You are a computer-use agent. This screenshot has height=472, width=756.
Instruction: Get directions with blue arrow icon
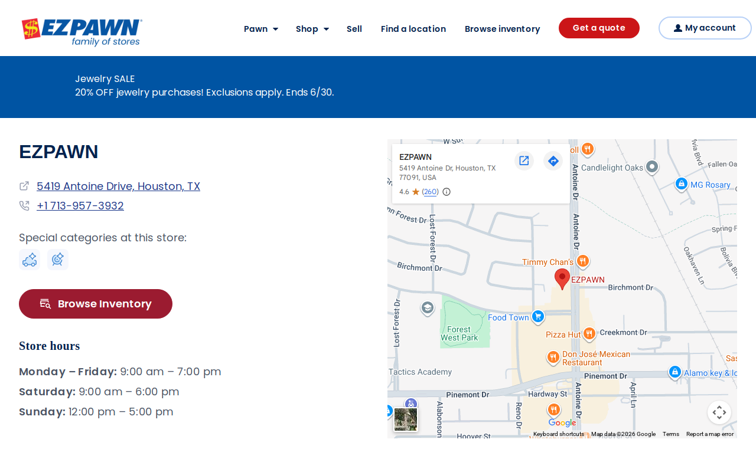coord(553,160)
